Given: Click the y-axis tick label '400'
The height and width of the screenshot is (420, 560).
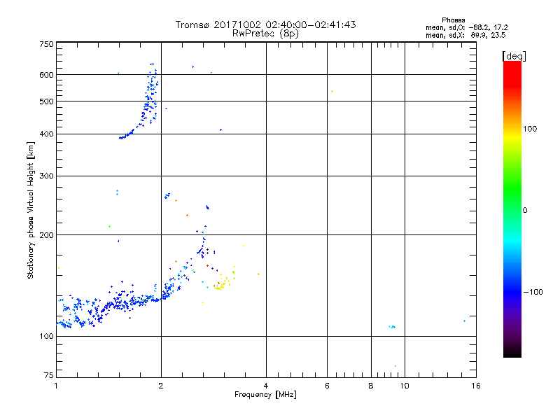Looking at the screenshot, I should [46, 134].
